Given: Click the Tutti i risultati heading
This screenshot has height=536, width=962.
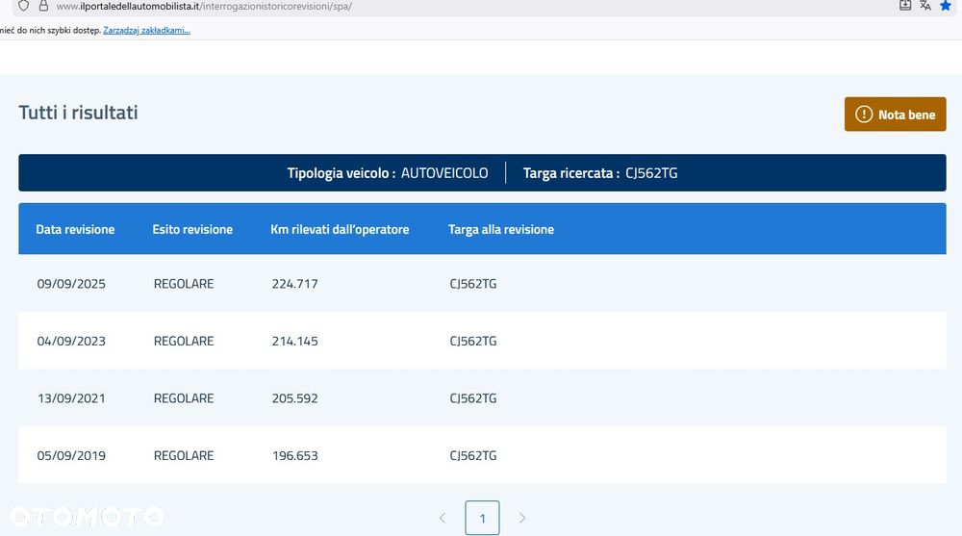Looking at the screenshot, I should click(x=78, y=113).
